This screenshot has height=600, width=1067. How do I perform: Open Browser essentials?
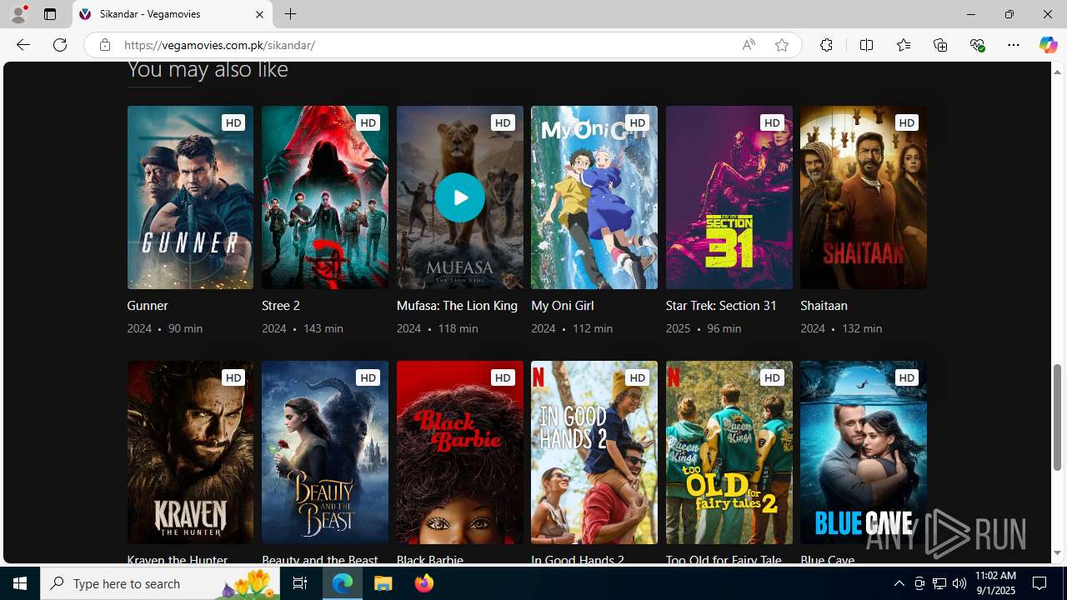(x=977, y=45)
